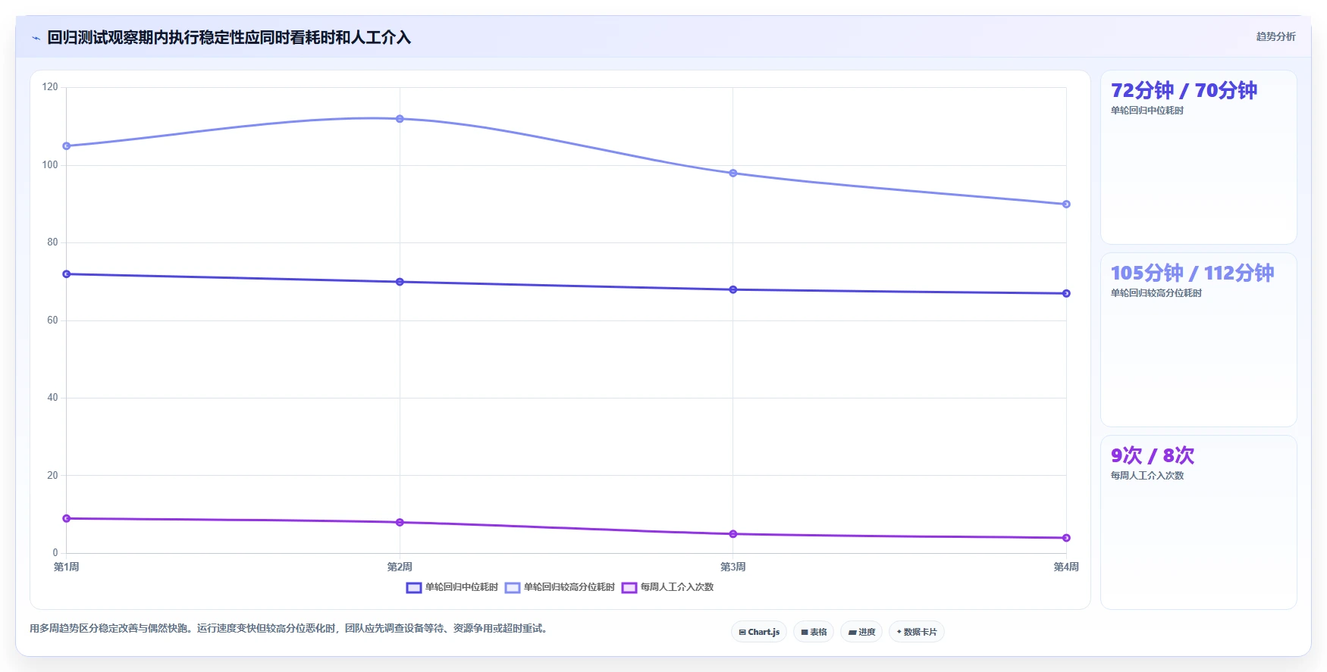Click the 第4周 point on the purple line
The height and width of the screenshot is (672, 1327).
point(1066,538)
